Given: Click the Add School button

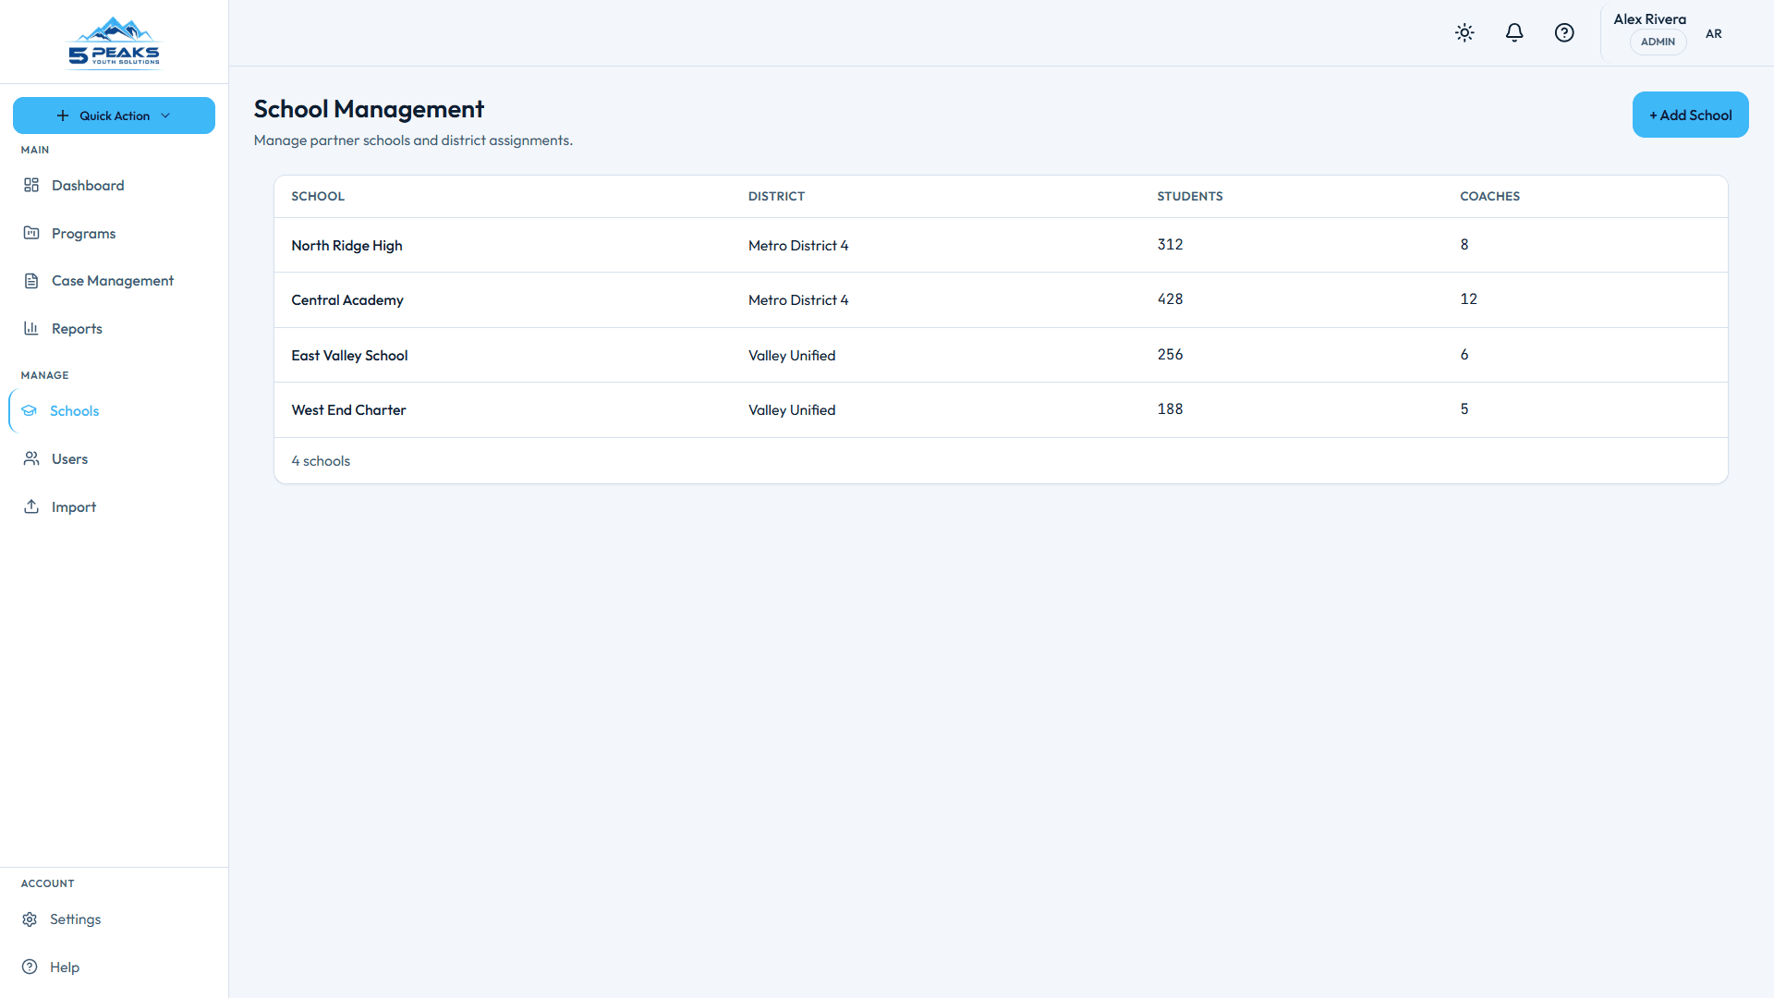Looking at the screenshot, I should click(1690, 115).
